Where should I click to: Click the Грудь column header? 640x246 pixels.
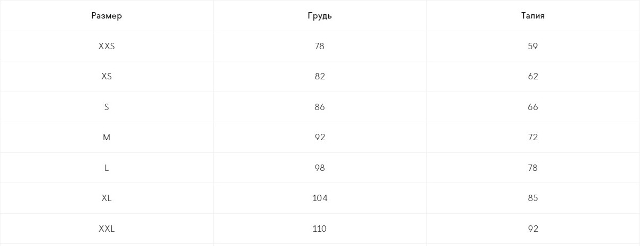320,16
